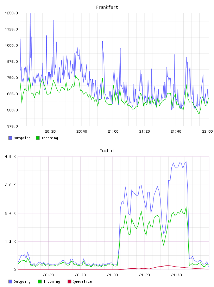This screenshot has height=287, width=214.
Task: Click the 22:00 time label on Frankfurt chart
Action: pos(207,132)
